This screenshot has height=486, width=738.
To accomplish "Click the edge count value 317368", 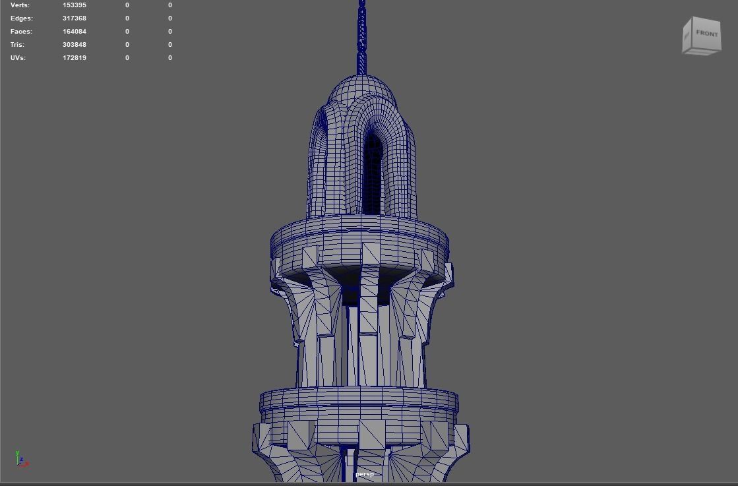I will (x=75, y=18).
